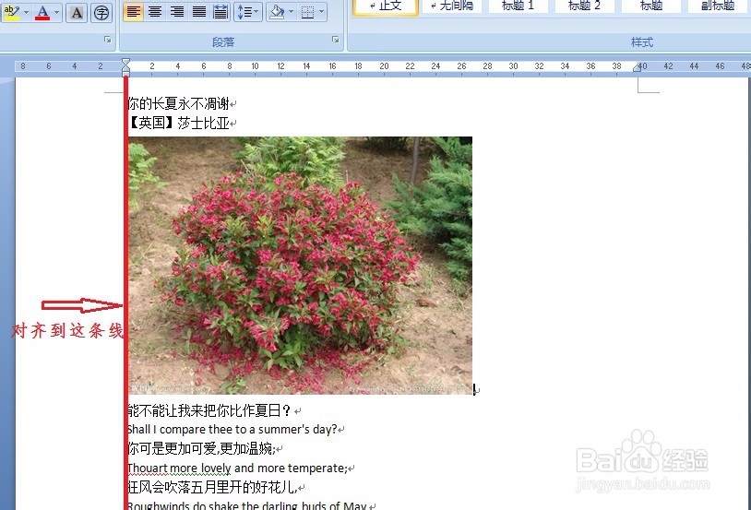The width and height of the screenshot is (751, 510).
Task: Click enclosed character button
Action: pos(101,13)
